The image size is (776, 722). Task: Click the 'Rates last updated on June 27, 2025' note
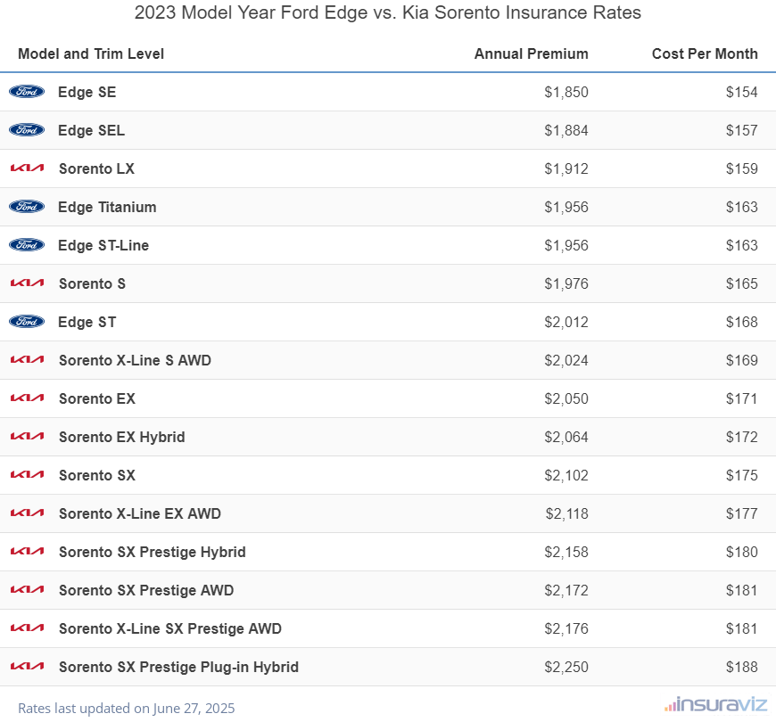point(126,708)
